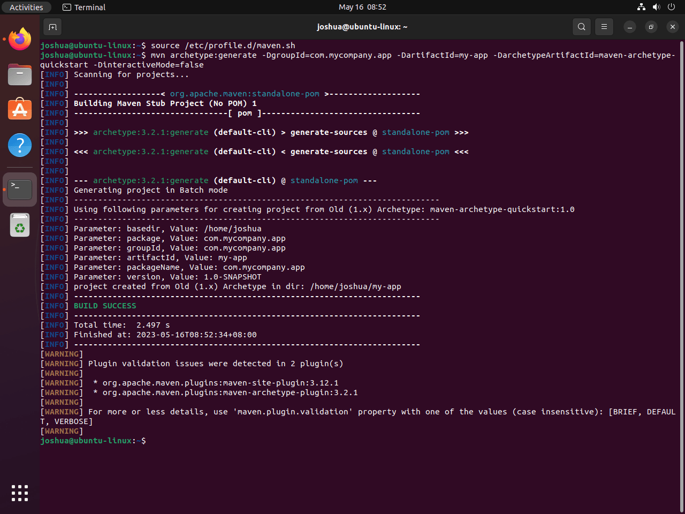Click the network sharing indicator
The image size is (685, 514).
click(641, 7)
